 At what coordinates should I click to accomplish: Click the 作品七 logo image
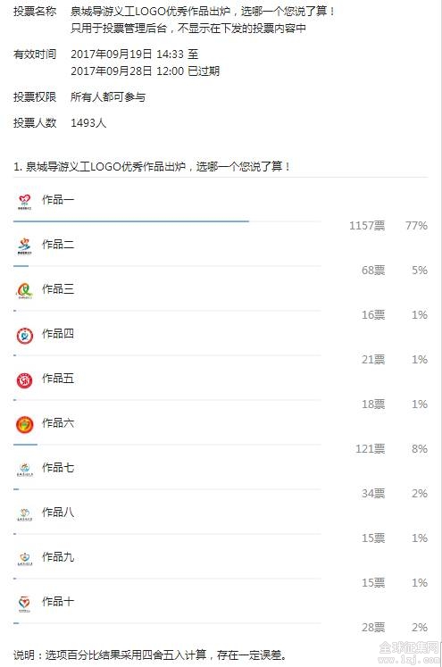tap(25, 469)
